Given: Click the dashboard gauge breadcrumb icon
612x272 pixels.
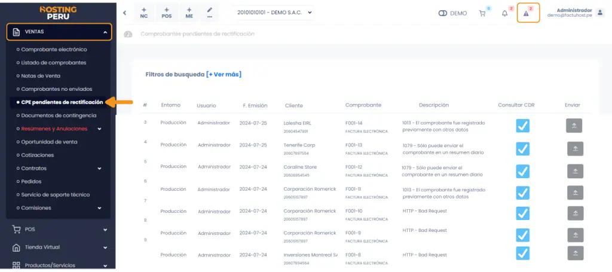Looking at the screenshot, I should tap(128, 34).
